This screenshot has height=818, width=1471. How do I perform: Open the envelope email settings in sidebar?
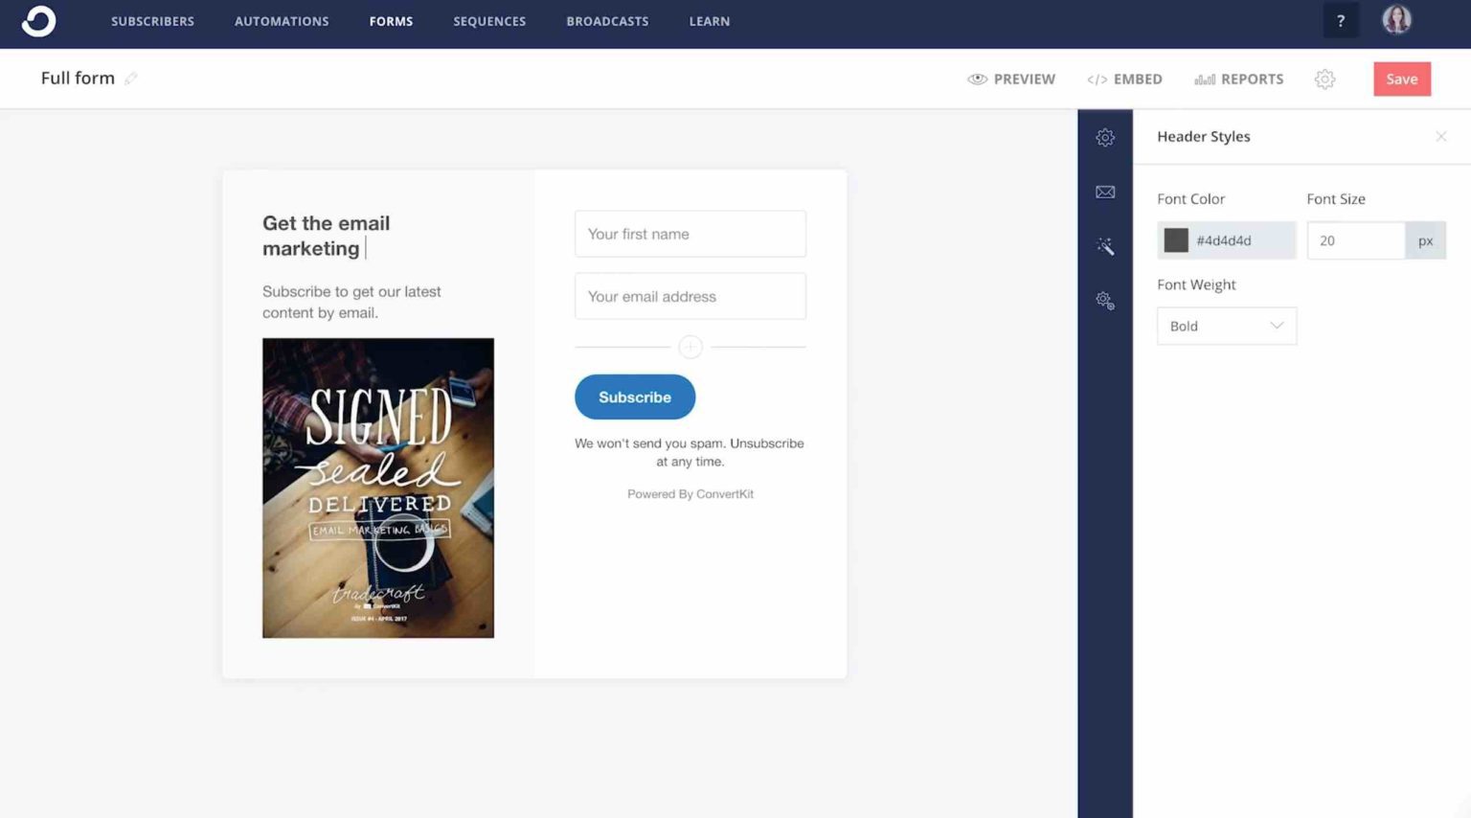click(x=1105, y=193)
